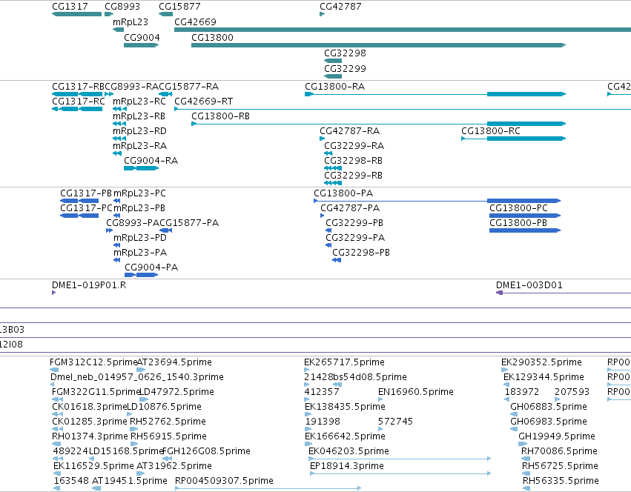Viewport: 631px width, 492px height.
Task: Select BAC clone DME1-003D01
Action: coord(529,285)
